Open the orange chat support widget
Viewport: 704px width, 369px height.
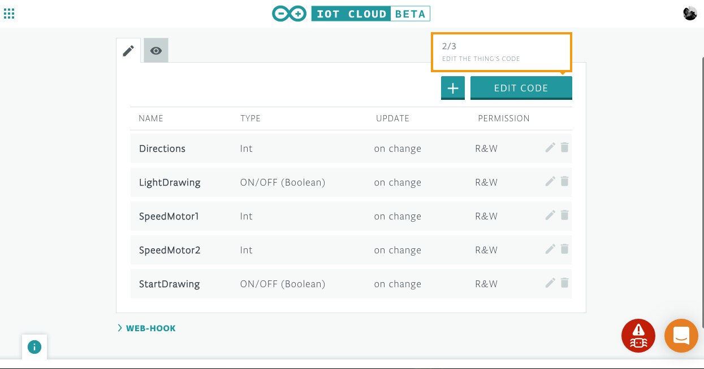pyautogui.click(x=681, y=335)
